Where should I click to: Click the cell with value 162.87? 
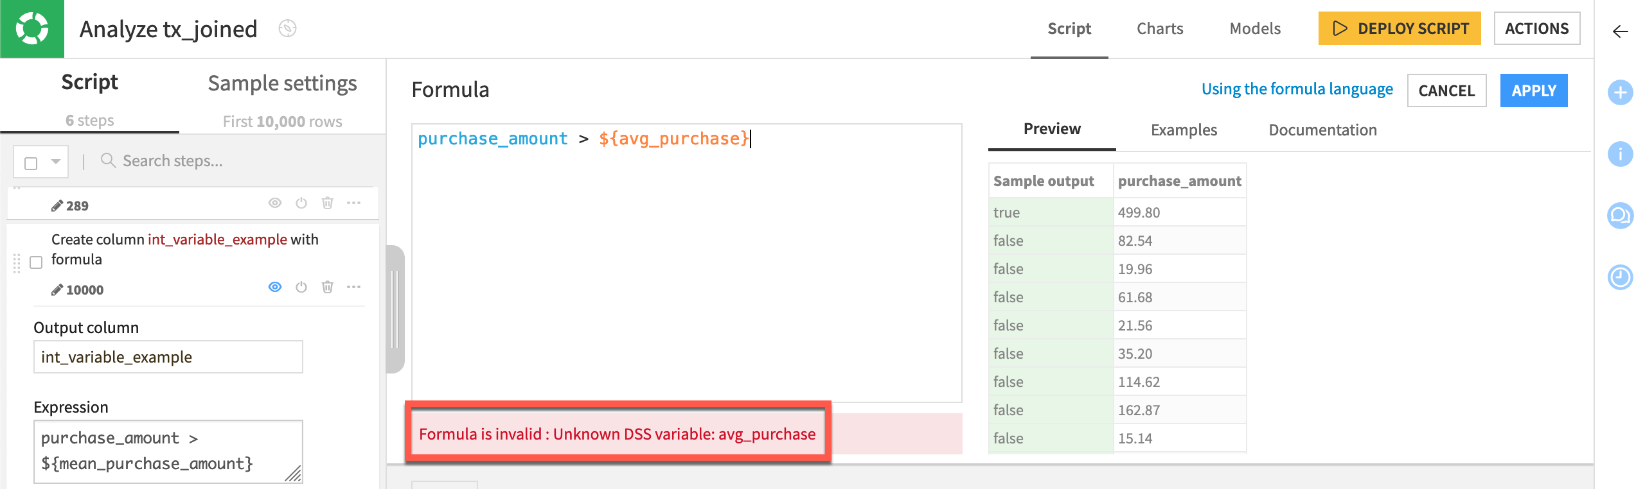pos(1180,410)
